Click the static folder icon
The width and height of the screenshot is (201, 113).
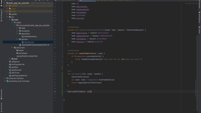pyautogui.click(x=18, y=51)
